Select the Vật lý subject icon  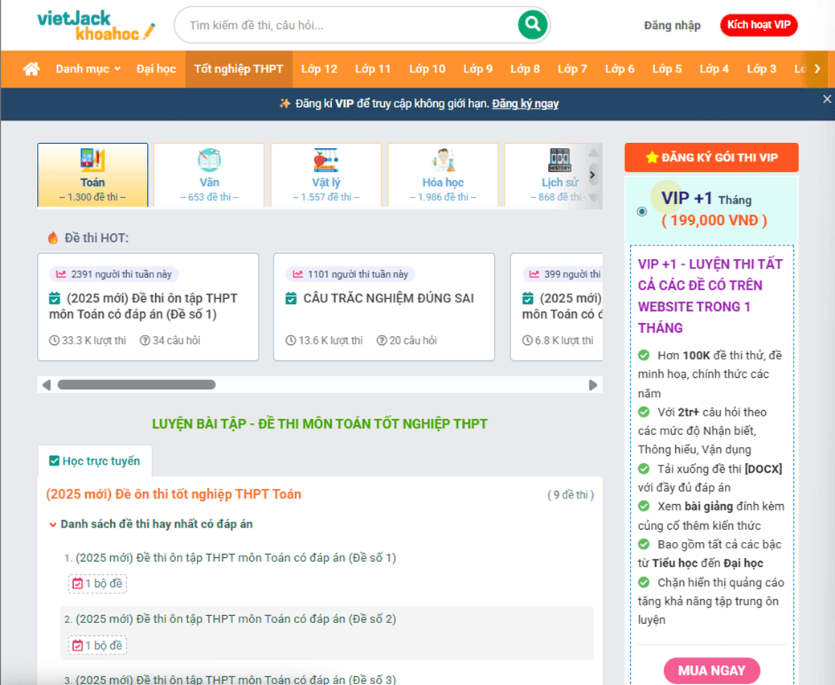(x=325, y=160)
